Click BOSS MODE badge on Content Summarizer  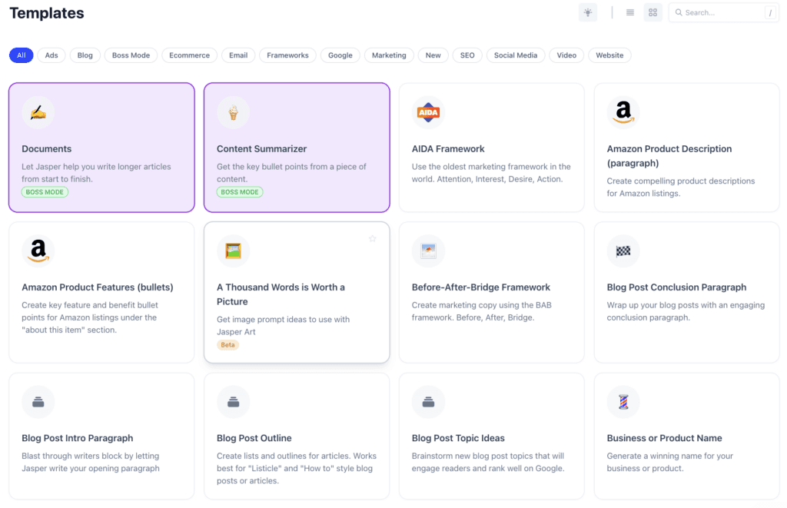pos(240,192)
